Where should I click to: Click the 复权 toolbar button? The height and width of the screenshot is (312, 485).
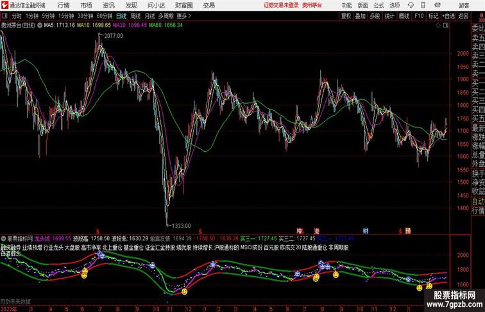(x=346, y=16)
